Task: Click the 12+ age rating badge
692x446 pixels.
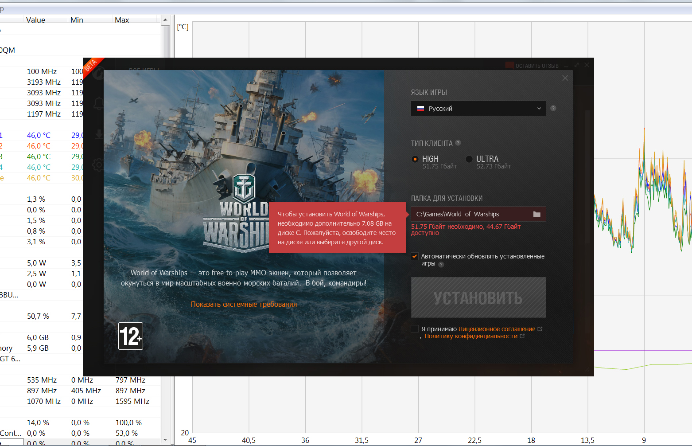Action: click(x=131, y=336)
